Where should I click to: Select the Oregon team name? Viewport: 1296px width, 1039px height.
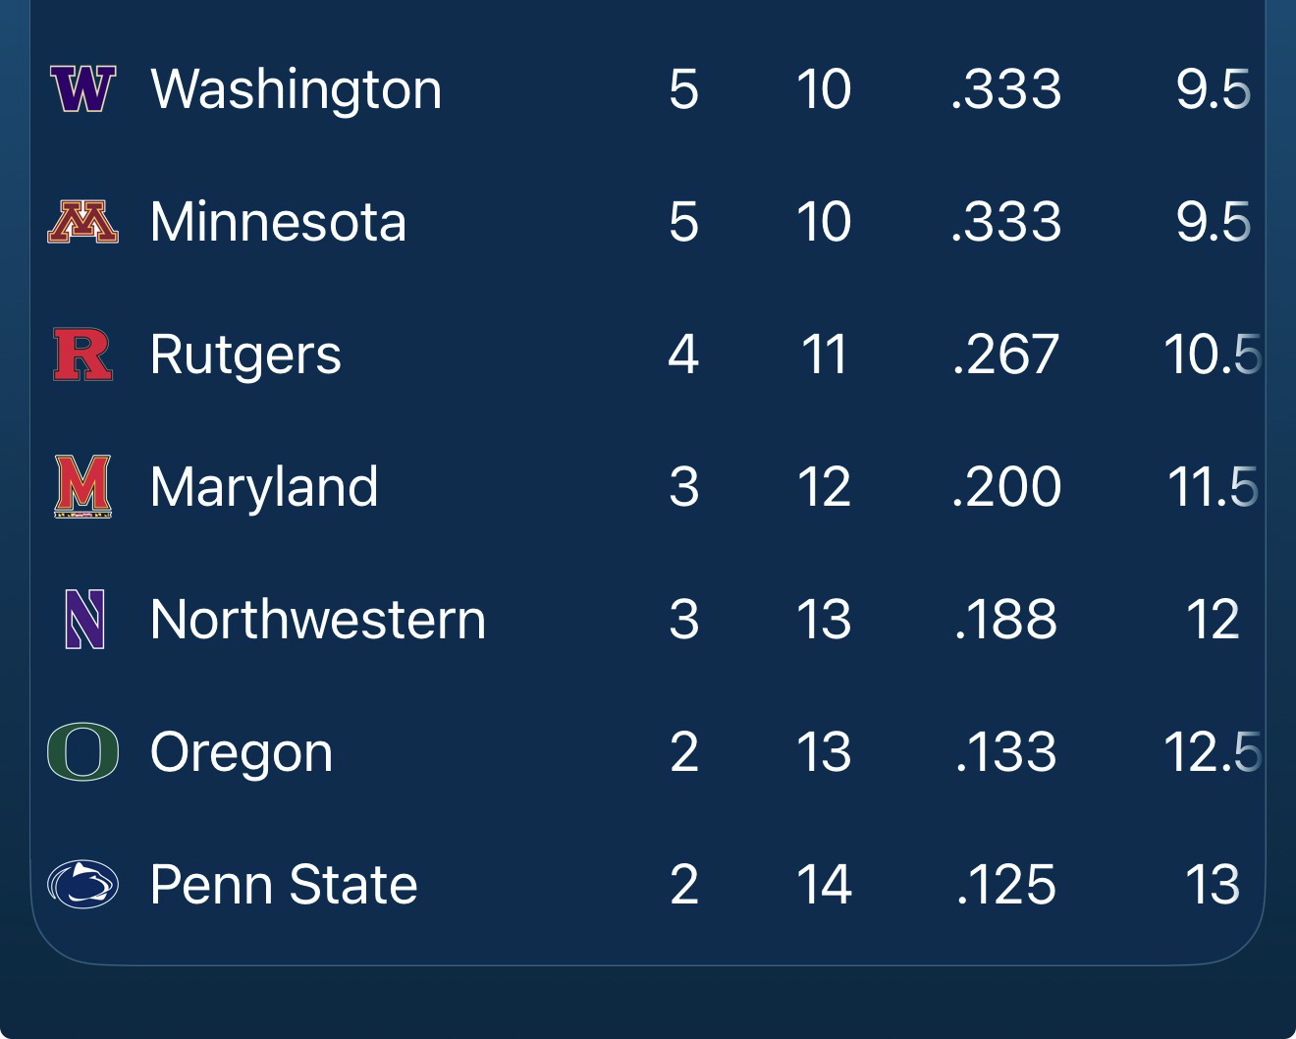click(241, 751)
